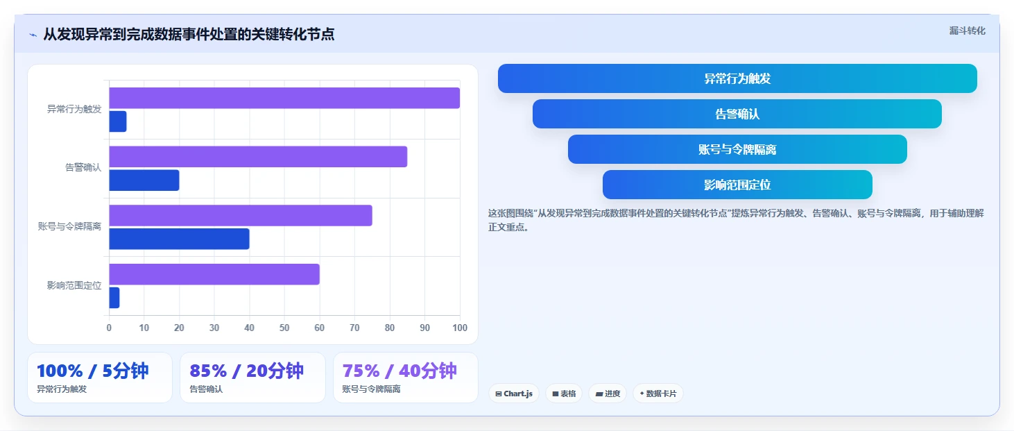The height and width of the screenshot is (431, 1014).
Task: Click the purple bar for 影响范围定位
Action: pos(214,274)
